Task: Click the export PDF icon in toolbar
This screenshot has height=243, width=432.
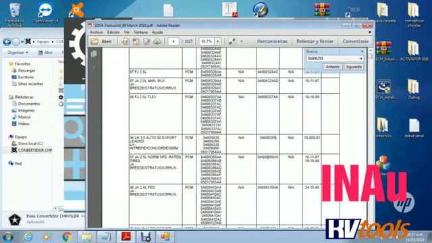Action: point(136,41)
